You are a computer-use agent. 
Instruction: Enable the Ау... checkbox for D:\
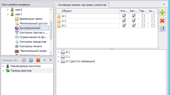pos(153,26)
